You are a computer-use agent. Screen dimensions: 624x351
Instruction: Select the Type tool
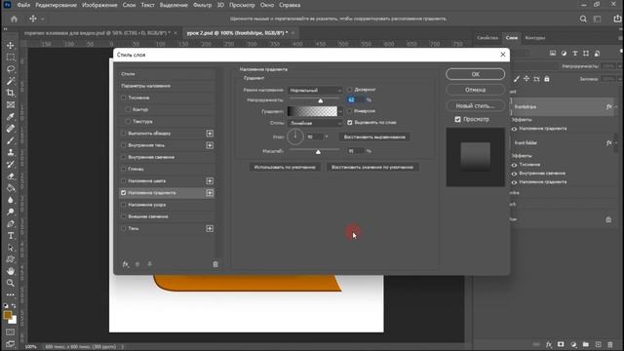click(11, 236)
